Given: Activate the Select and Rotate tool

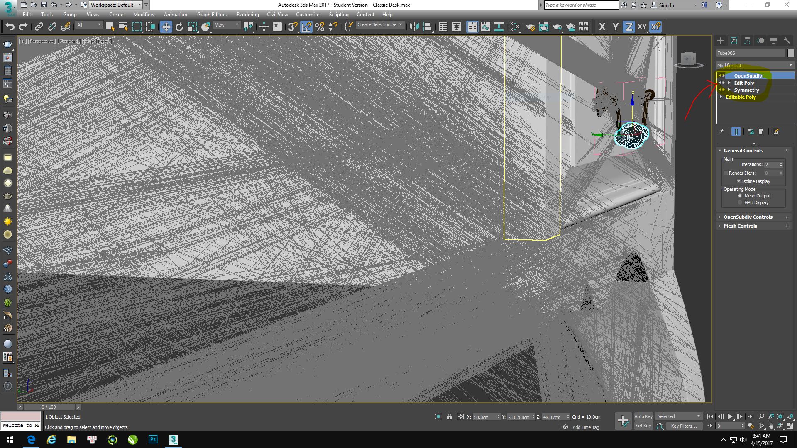Looking at the screenshot, I should [x=179, y=27].
